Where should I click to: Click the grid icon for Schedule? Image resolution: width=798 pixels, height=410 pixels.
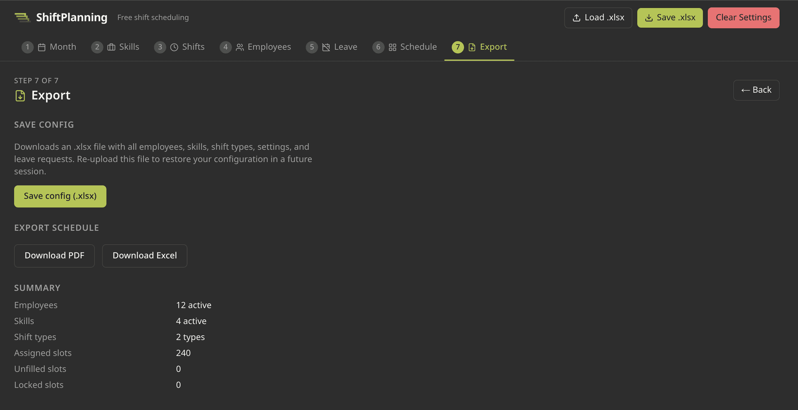392,47
